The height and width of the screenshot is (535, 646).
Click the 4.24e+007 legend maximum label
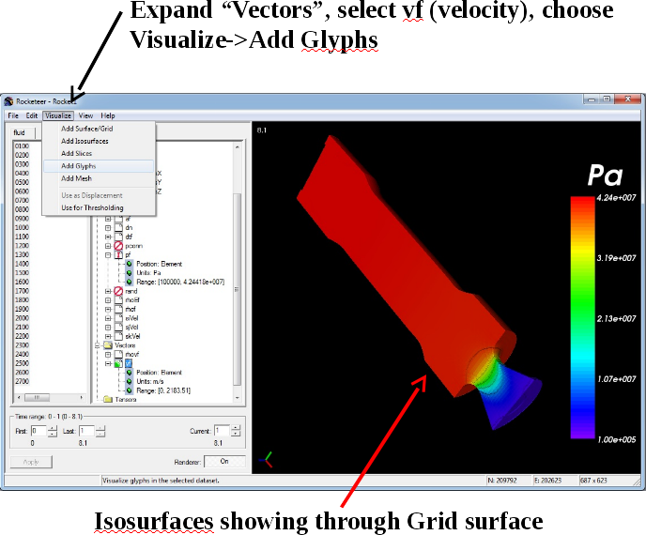616,198
